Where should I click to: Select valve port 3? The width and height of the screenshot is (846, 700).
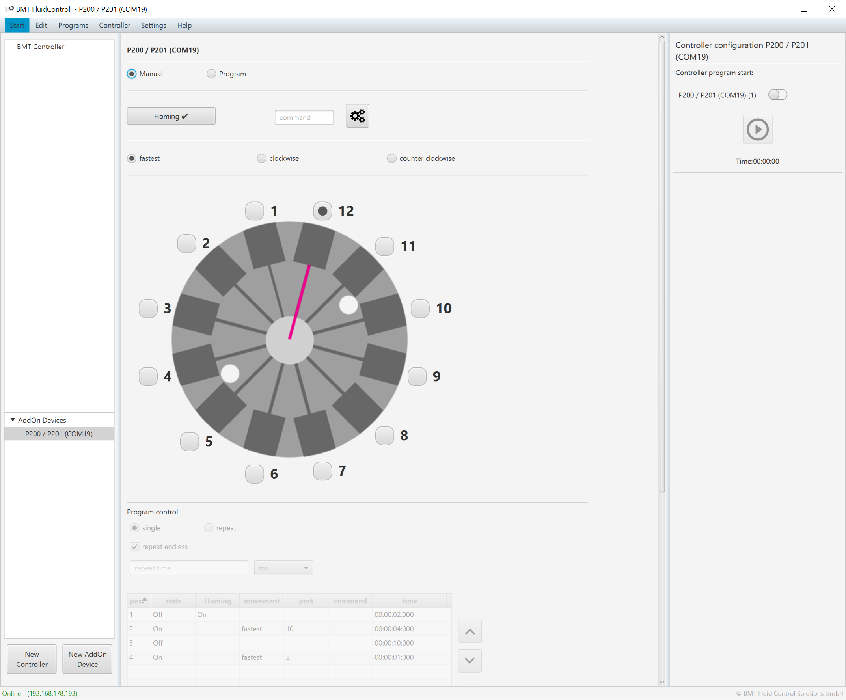click(148, 309)
